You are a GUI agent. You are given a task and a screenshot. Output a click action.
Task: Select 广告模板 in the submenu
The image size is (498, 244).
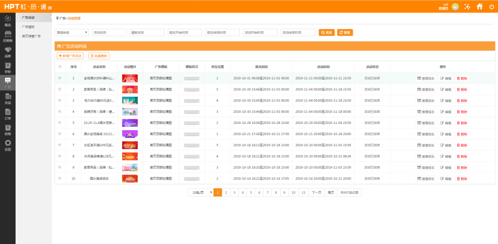pos(29,27)
